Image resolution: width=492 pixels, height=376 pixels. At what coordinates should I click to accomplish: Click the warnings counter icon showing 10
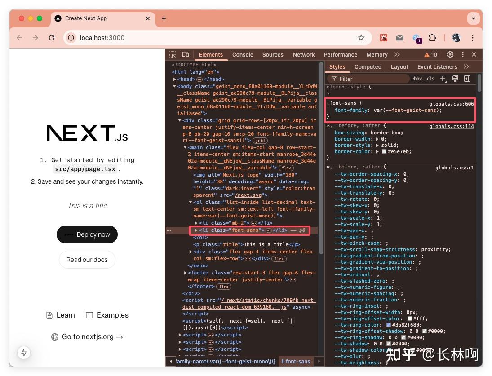(430, 54)
